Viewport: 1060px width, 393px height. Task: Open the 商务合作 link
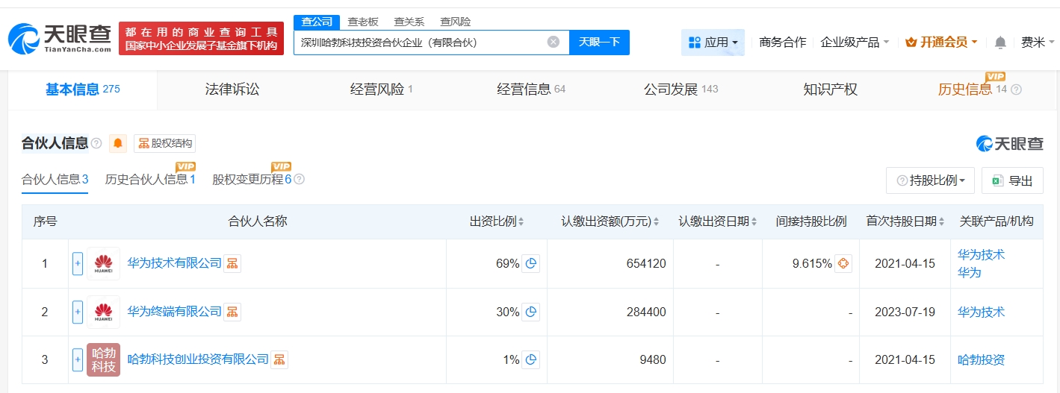click(x=782, y=43)
